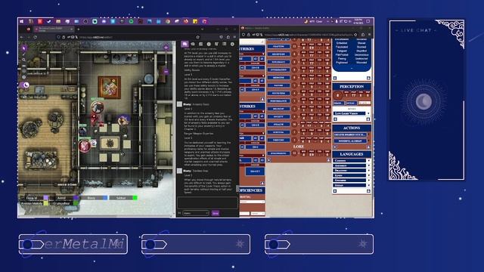Viewport: 484px width, 272px height.
Task: Open the green Spotify icon on the taskbar
Action: coord(131,21)
